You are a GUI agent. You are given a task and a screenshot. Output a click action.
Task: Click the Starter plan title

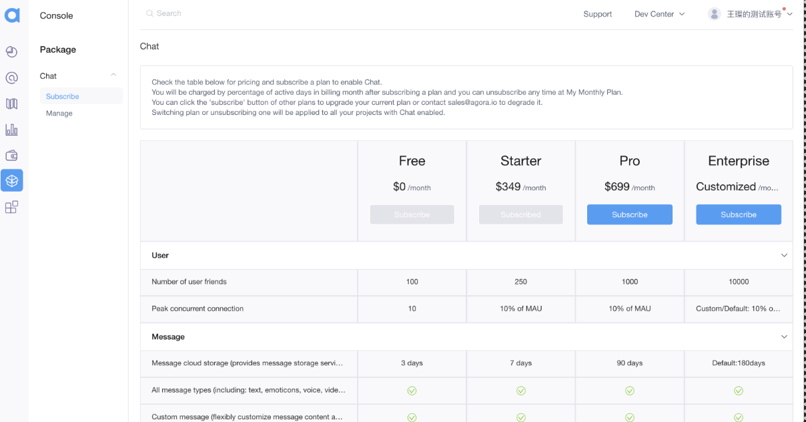coord(521,161)
